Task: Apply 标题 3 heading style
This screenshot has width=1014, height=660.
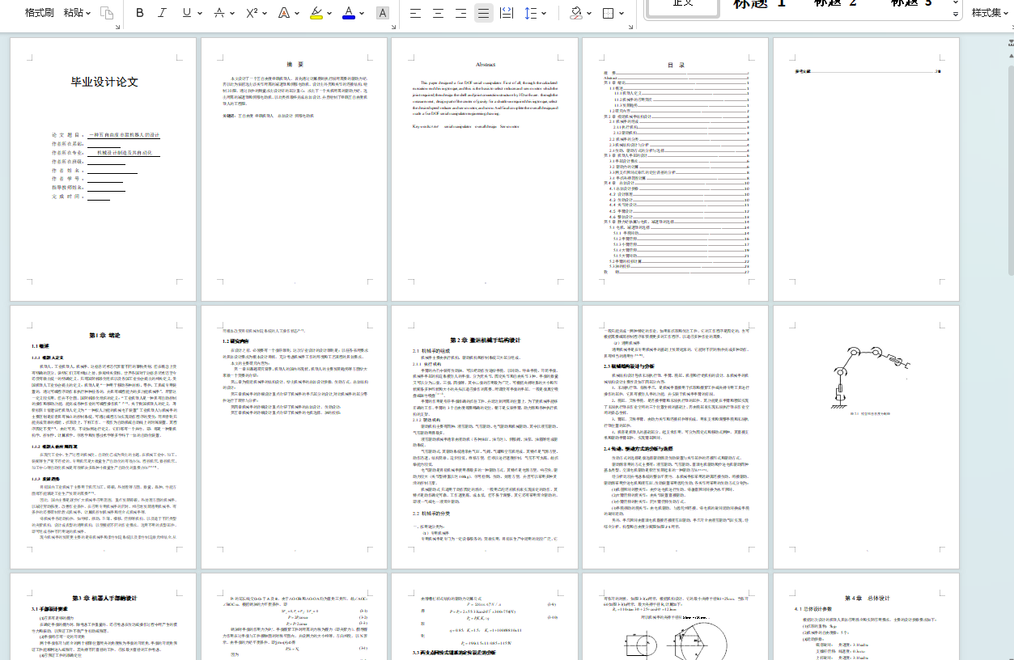Action: 910,5
